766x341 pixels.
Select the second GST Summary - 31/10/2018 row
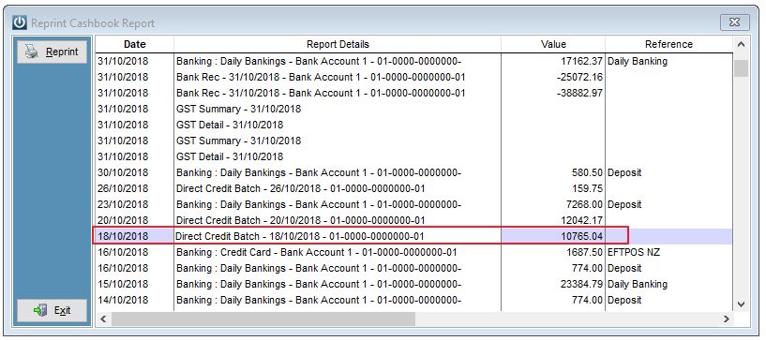pyautogui.click(x=413, y=141)
